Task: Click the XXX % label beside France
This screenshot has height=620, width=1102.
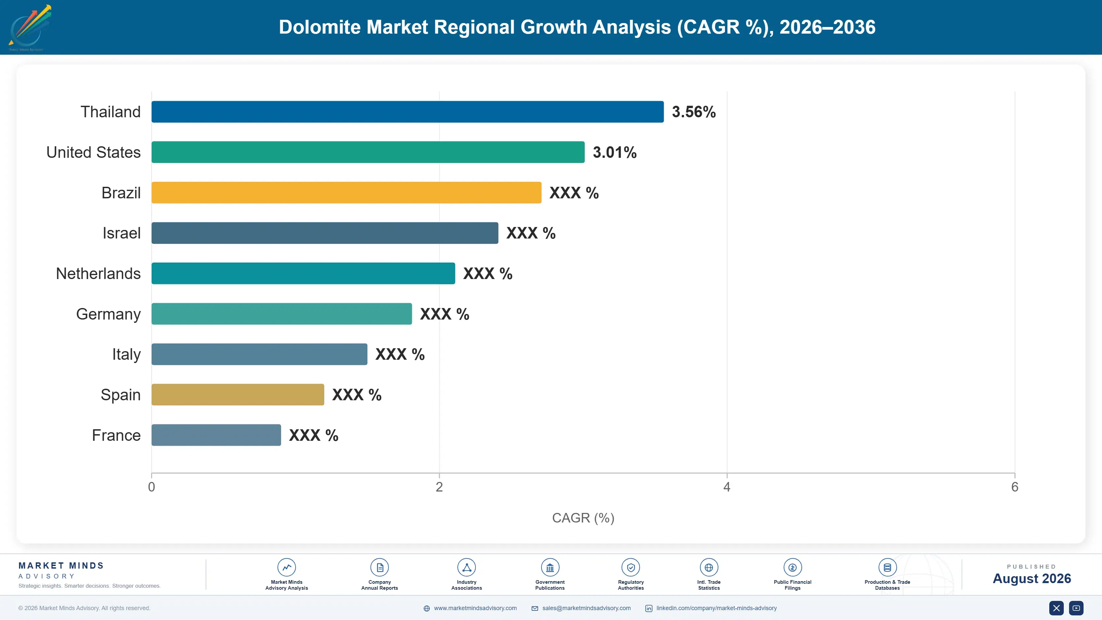Action: 314,435
